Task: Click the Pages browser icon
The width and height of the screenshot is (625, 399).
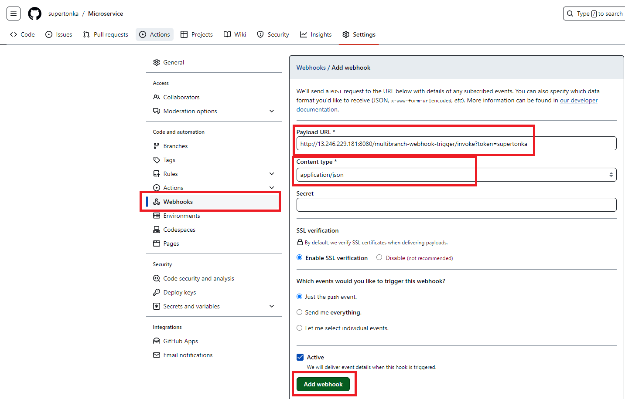Action: point(157,243)
